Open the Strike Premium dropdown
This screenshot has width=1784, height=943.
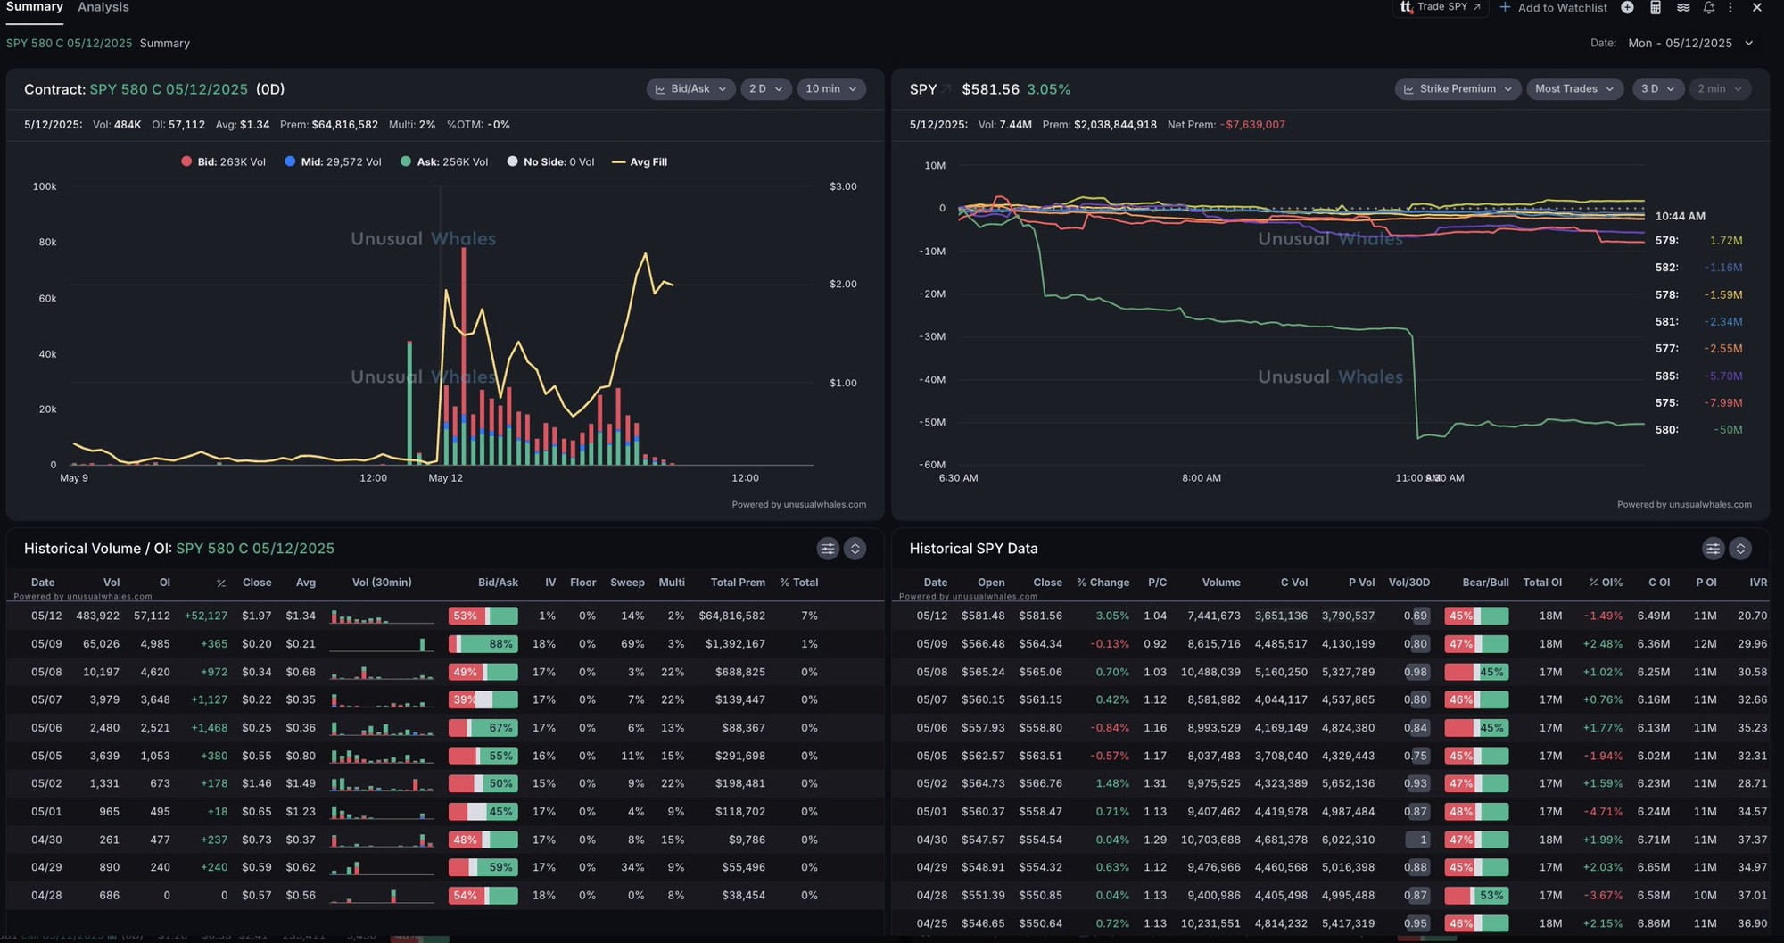(x=1458, y=89)
